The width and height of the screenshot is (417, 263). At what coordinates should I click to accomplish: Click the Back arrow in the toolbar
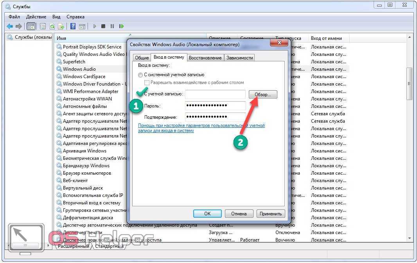(x=10, y=26)
